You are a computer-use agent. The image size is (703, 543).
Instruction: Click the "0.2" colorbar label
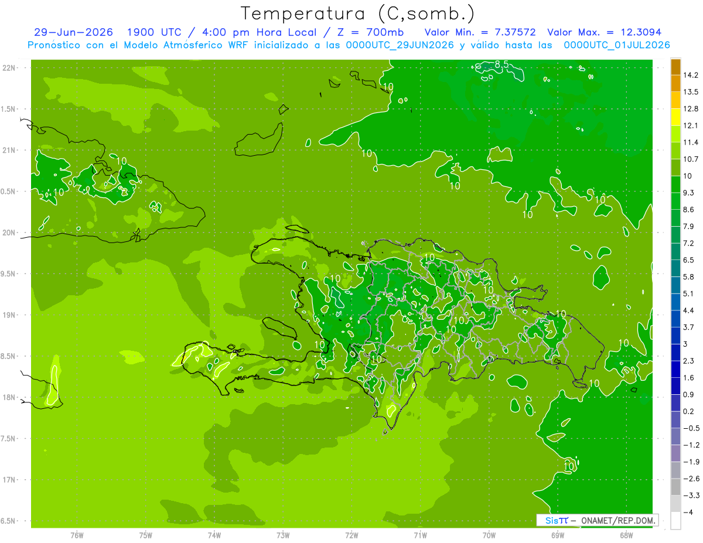[689, 412]
